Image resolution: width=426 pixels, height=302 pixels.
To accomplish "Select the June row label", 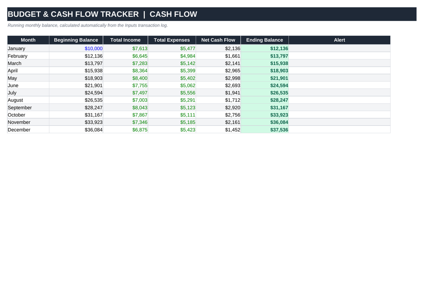I will click(x=28, y=85).
